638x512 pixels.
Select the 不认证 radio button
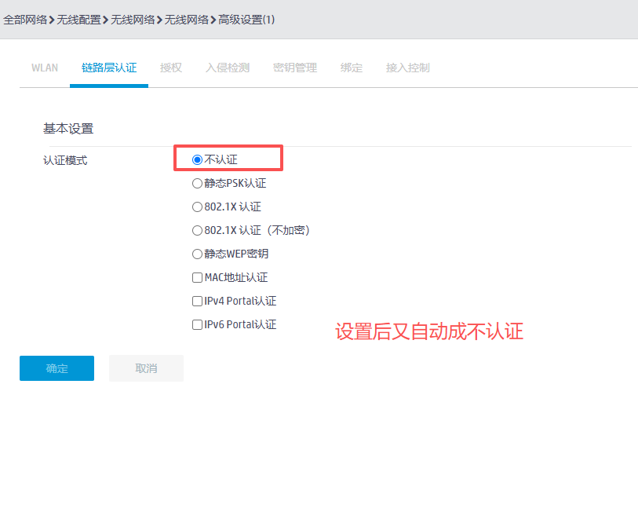click(198, 159)
